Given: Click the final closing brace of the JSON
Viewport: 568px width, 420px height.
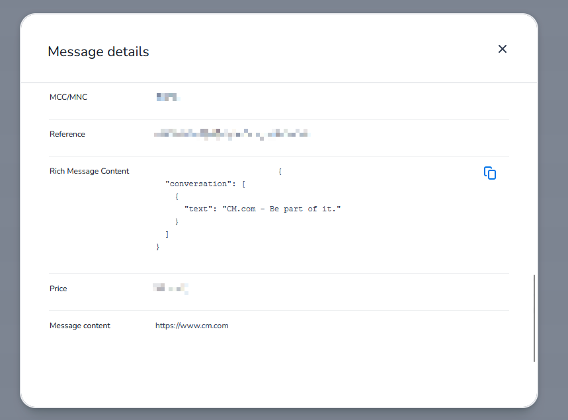Looking at the screenshot, I should [x=157, y=246].
